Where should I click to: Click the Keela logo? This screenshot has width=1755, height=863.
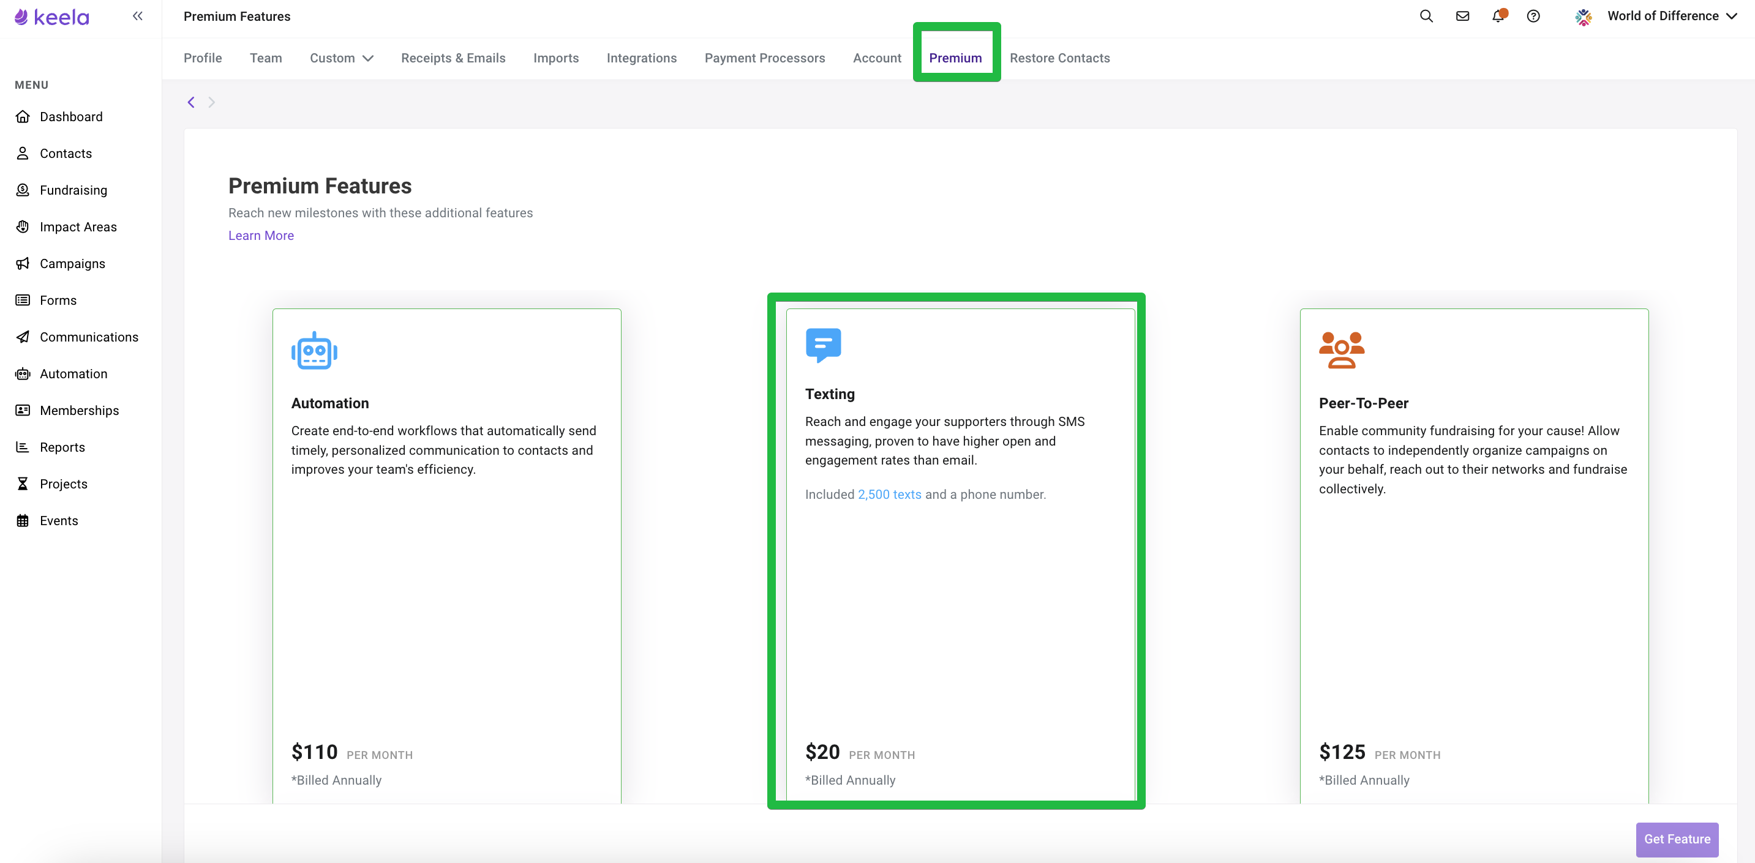(x=52, y=17)
